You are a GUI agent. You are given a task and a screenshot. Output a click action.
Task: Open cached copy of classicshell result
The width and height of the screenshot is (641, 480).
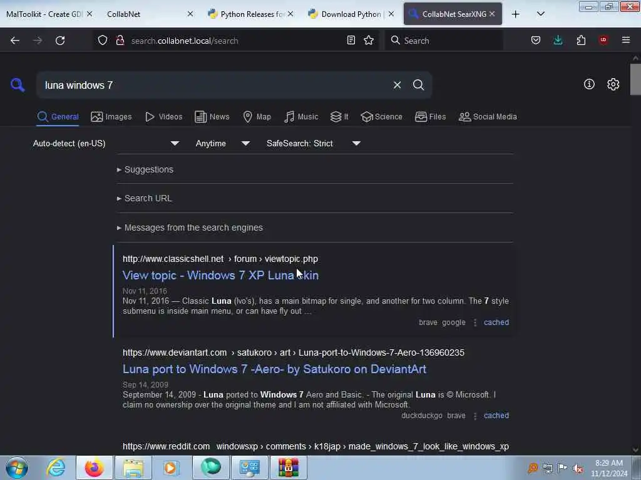point(496,322)
